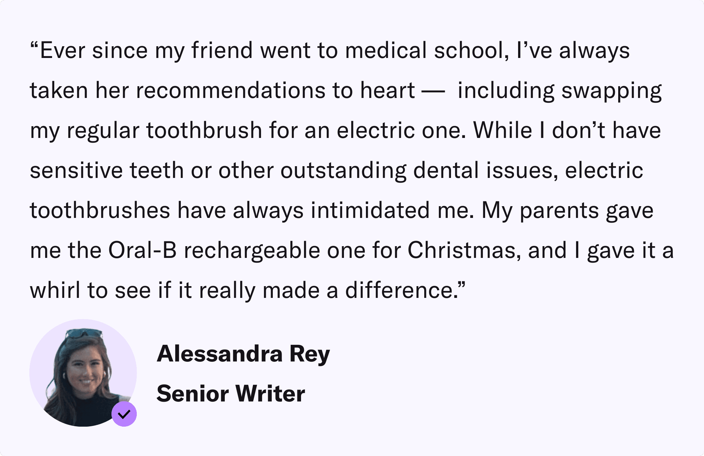
Task: Select the plural word toothbrushes
Action: (100, 211)
